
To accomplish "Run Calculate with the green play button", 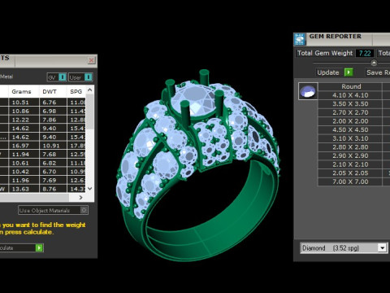I will 39,247.
